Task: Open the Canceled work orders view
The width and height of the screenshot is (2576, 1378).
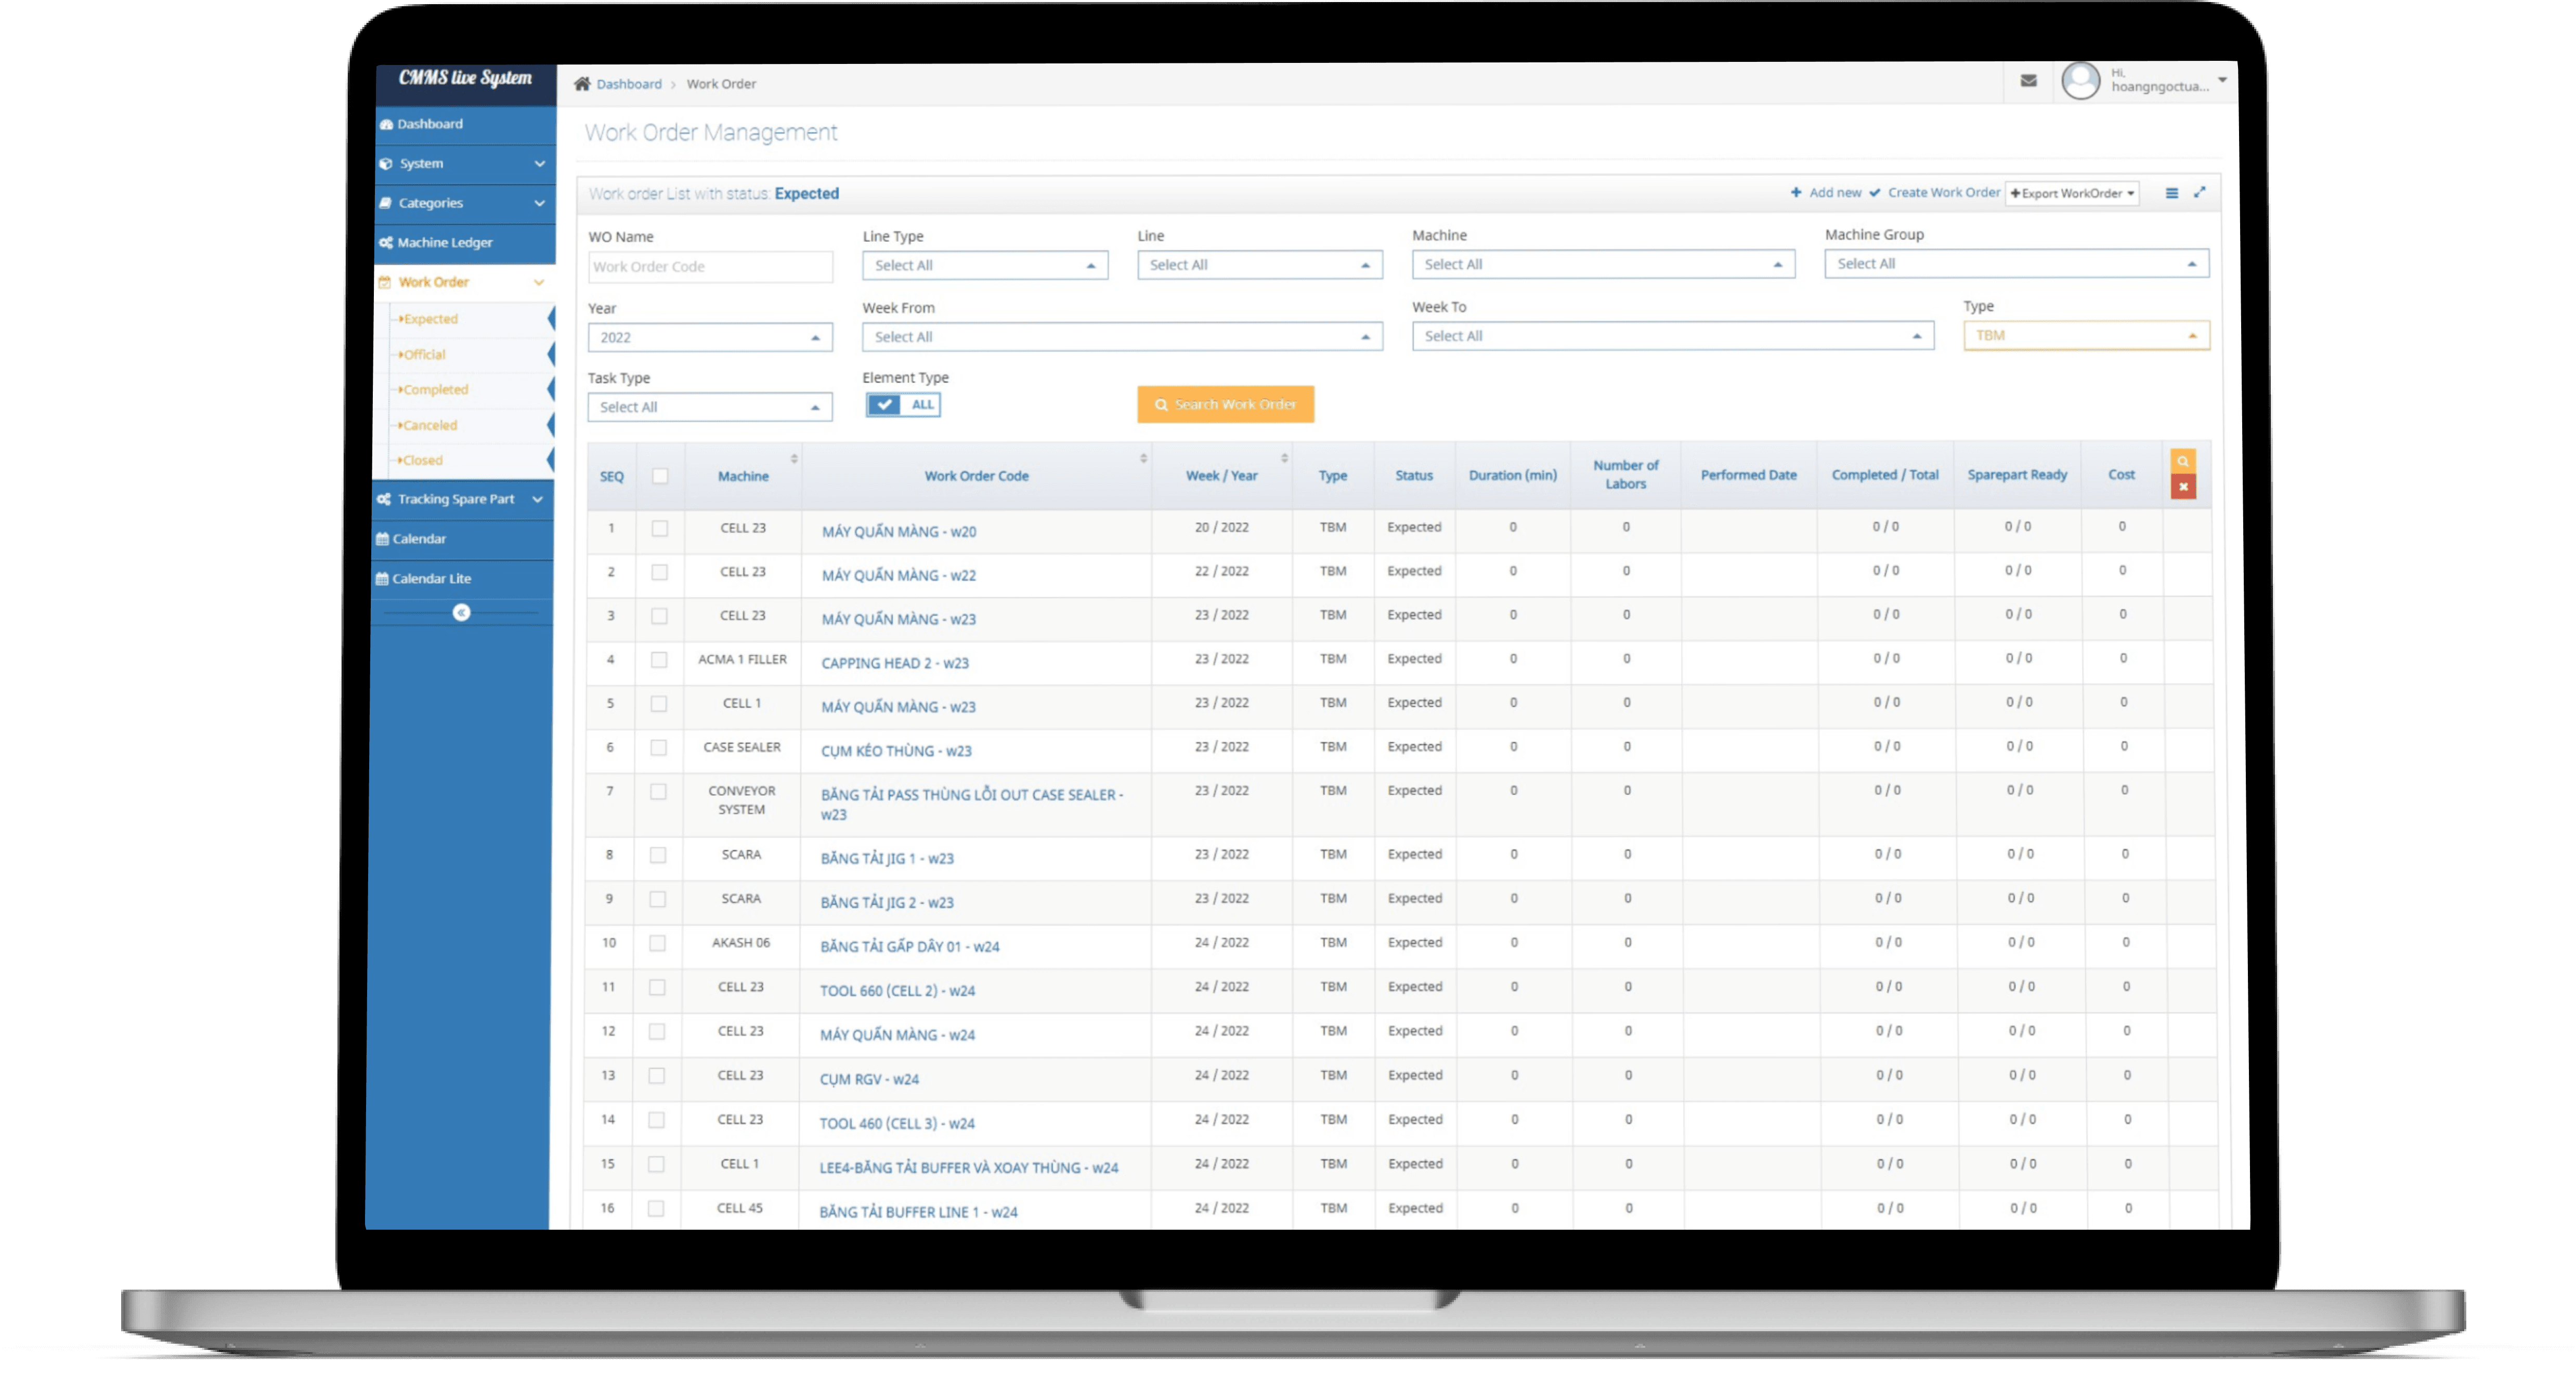Action: click(430, 424)
